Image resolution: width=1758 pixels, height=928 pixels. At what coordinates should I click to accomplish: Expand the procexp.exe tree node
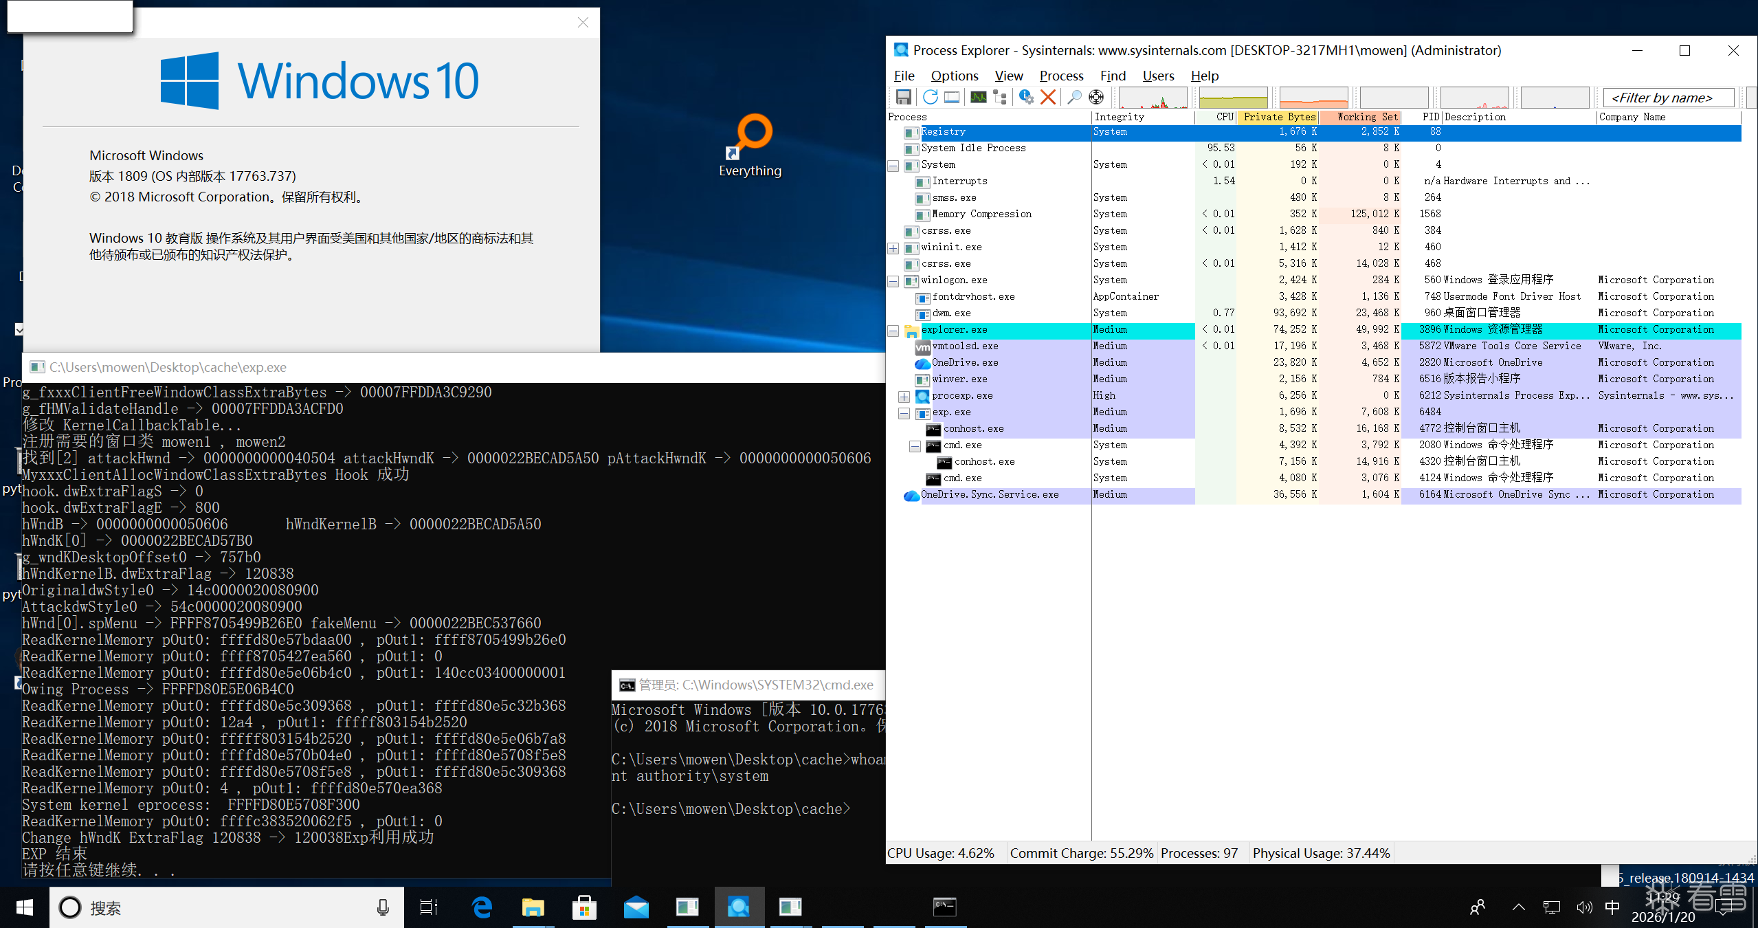[x=904, y=397]
